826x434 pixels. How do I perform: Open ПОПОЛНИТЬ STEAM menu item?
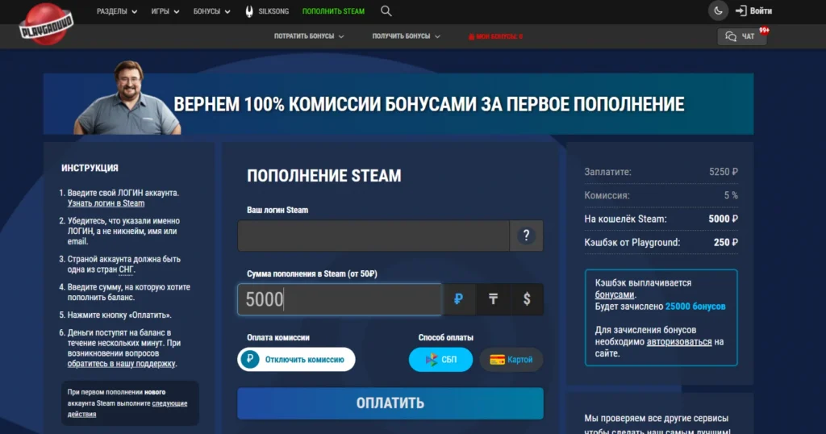[x=333, y=11]
